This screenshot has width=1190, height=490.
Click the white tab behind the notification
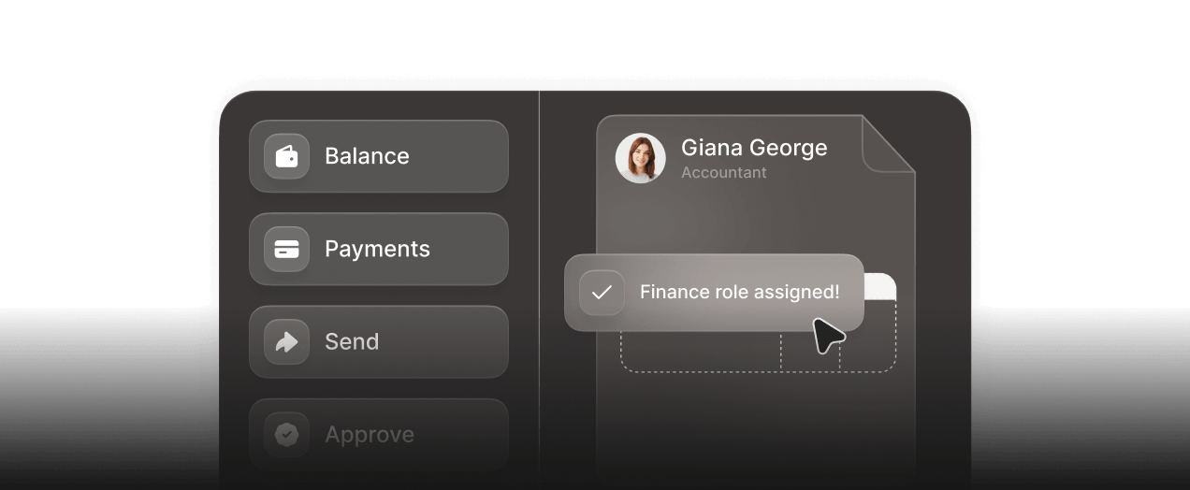pyautogui.click(x=879, y=286)
